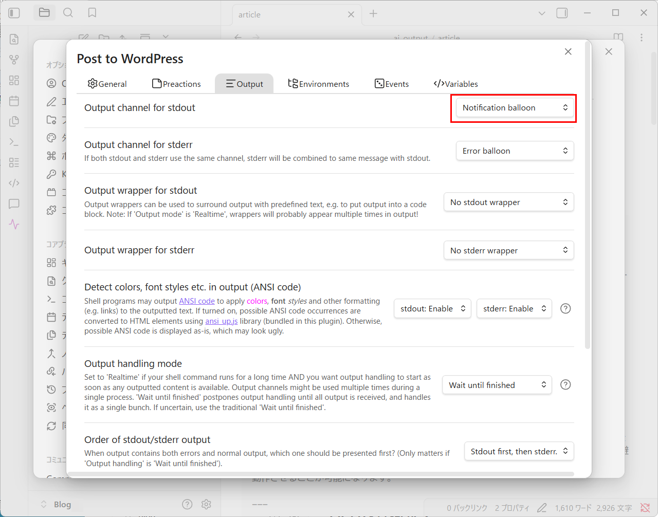The width and height of the screenshot is (658, 517).
Task: Click help icon for ANSI code detection
Action: 565,309
